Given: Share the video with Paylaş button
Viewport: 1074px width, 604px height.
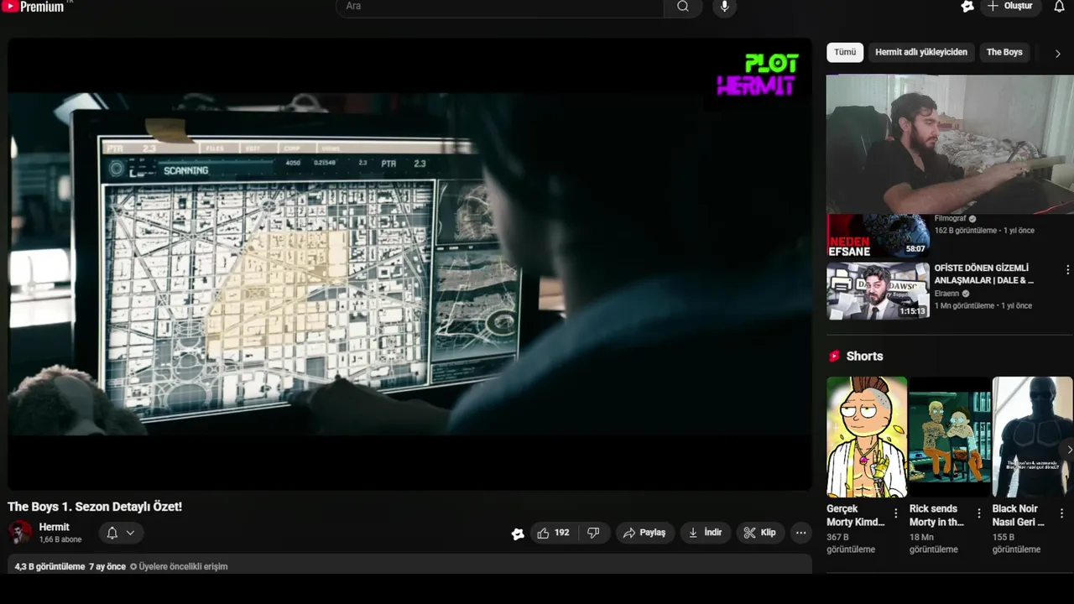Looking at the screenshot, I should click(645, 533).
